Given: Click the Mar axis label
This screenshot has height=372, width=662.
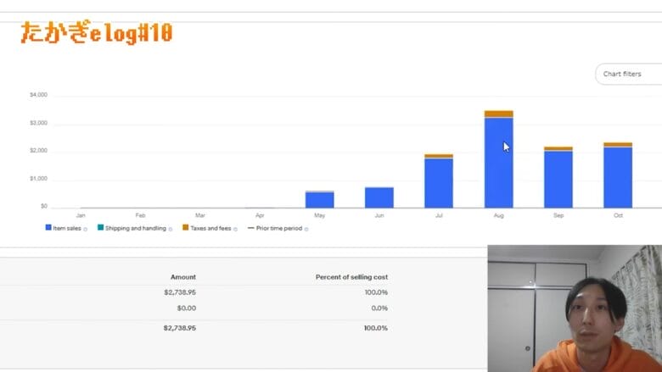Looking at the screenshot, I should (x=200, y=215).
